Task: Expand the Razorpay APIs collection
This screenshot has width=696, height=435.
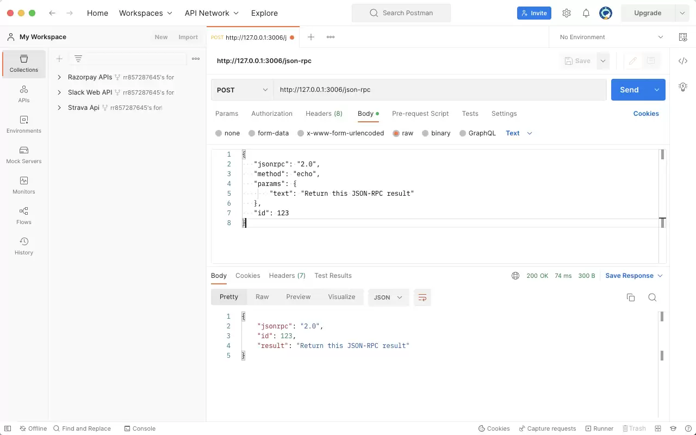Action: 59,77
